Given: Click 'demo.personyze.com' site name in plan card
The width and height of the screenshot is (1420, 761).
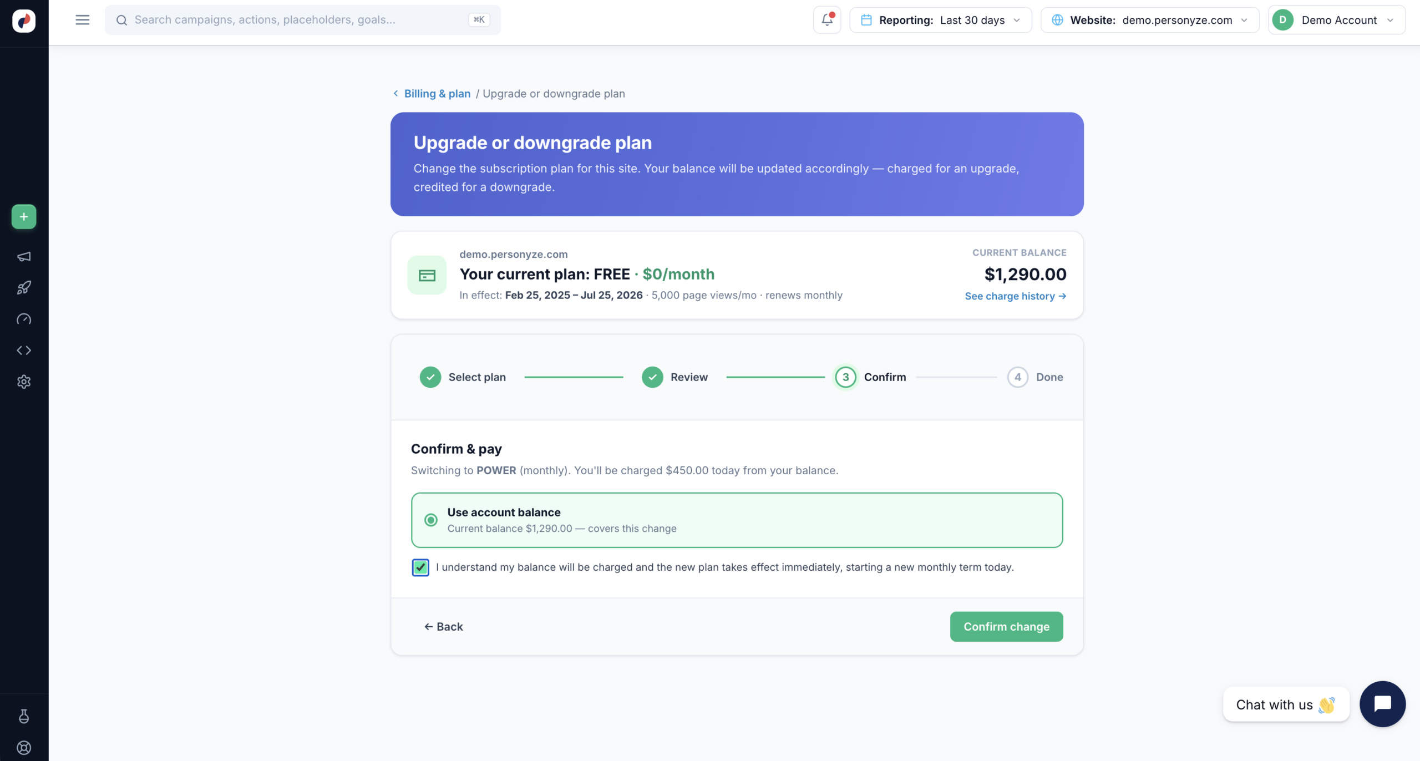Looking at the screenshot, I should click(x=514, y=254).
